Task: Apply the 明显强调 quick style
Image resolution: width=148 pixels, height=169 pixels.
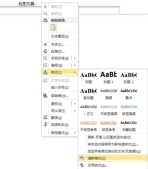Action: click(x=128, y=110)
